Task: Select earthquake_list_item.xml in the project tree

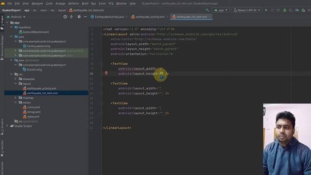Action: [x=40, y=93]
